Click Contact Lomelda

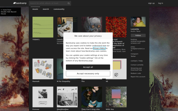tap(137, 65)
